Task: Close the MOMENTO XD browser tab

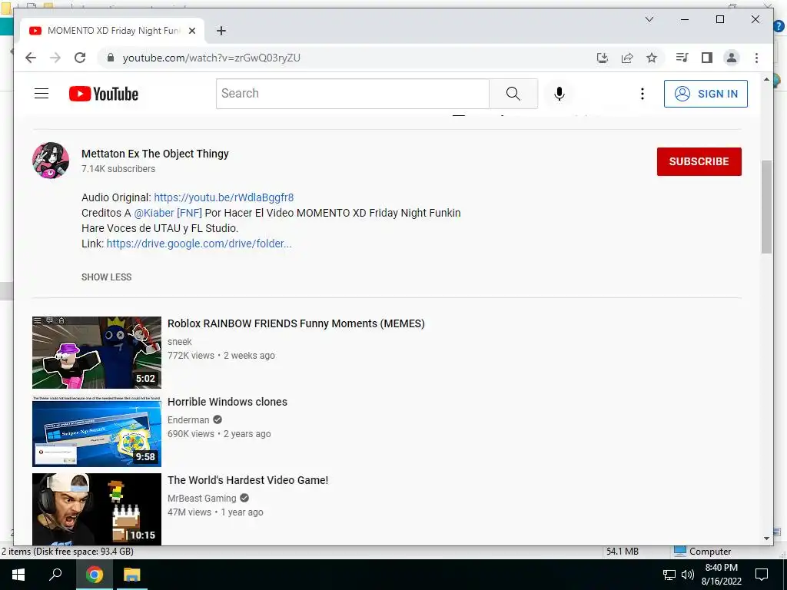Action: point(191,31)
